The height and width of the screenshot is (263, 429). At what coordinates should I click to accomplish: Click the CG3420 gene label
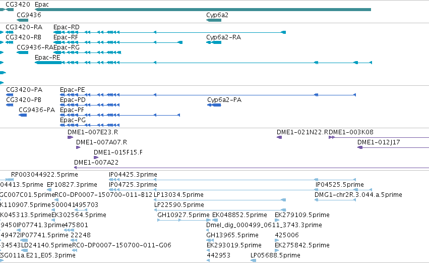pos(18,5)
